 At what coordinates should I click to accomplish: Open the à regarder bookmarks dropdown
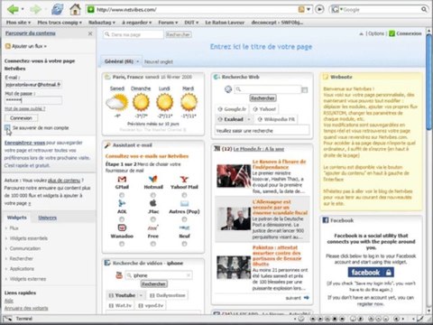coord(137,23)
